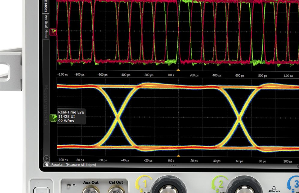
Task: Click the '0.0 s' label under eye diagram
Action: click(171, 161)
